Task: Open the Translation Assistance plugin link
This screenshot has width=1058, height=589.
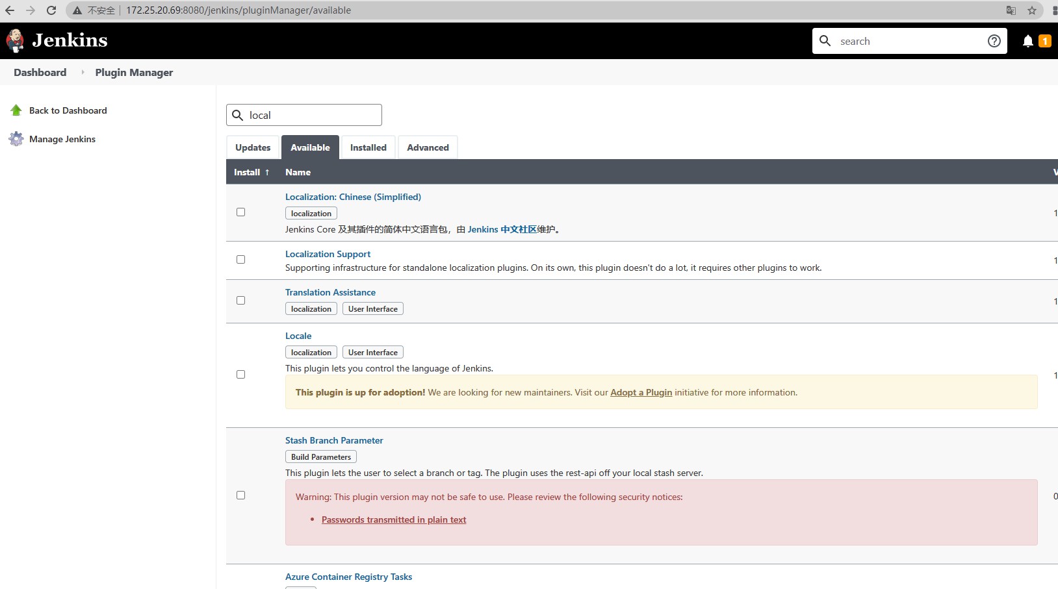Action: [x=330, y=292]
